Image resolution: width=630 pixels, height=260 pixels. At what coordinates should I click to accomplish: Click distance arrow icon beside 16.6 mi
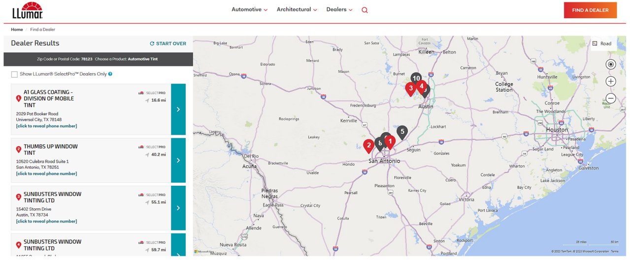[147, 100]
